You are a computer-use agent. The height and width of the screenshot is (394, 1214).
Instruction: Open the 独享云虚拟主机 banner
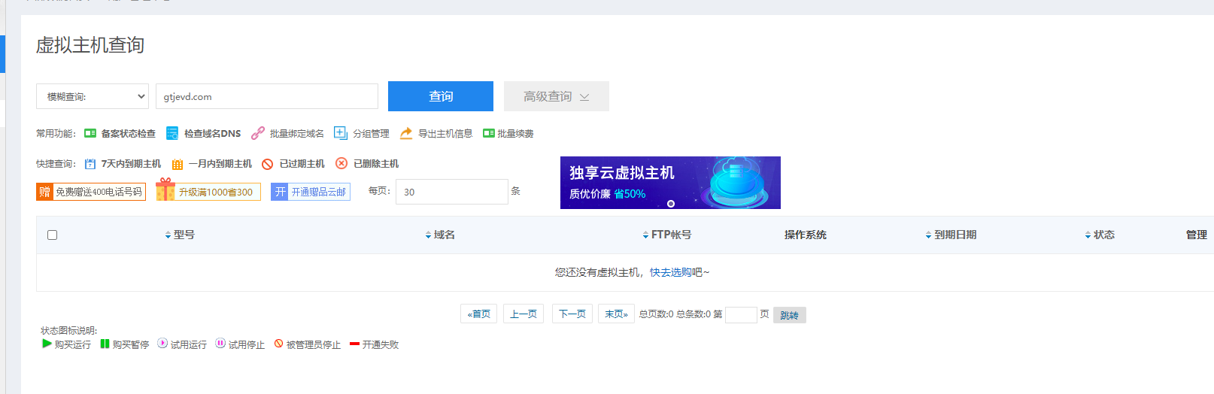coord(670,183)
